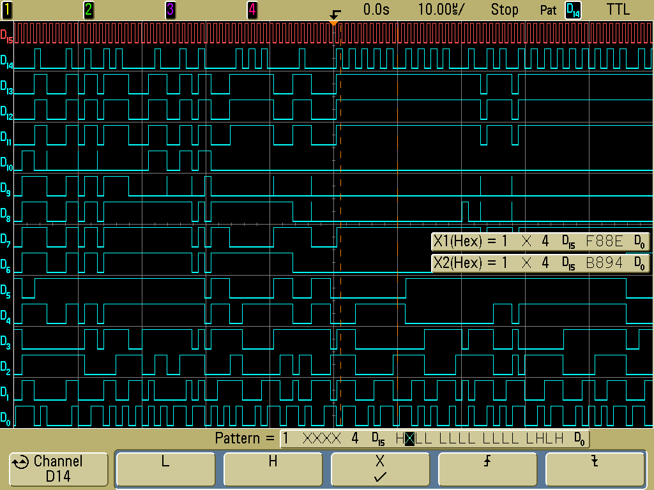Select the falling edge softkey
Screen dimensions: 654x490
[595, 470]
